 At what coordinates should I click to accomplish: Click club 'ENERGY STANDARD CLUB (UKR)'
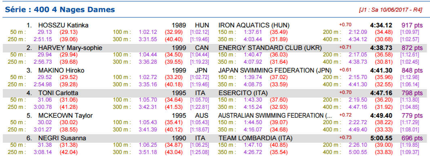coord(270,48)
